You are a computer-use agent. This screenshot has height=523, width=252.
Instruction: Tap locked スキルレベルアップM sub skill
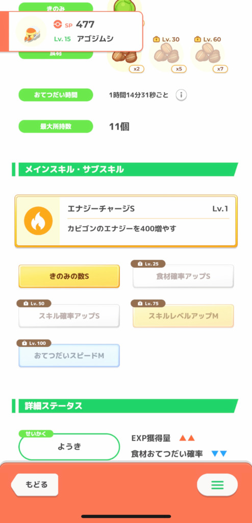(x=183, y=316)
